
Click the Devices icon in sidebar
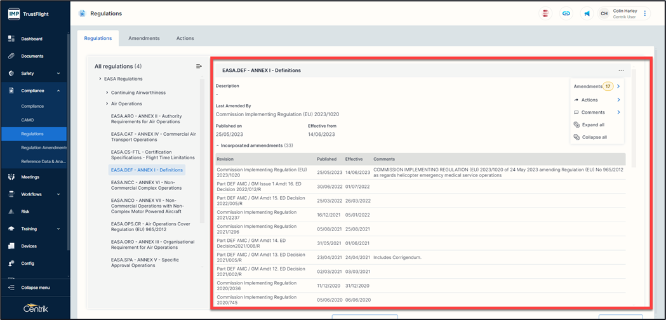tap(11, 246)
